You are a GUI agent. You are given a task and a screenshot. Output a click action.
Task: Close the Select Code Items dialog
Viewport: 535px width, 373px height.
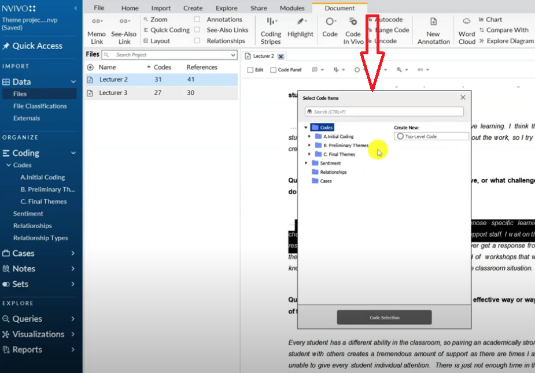tap(463, 98)
